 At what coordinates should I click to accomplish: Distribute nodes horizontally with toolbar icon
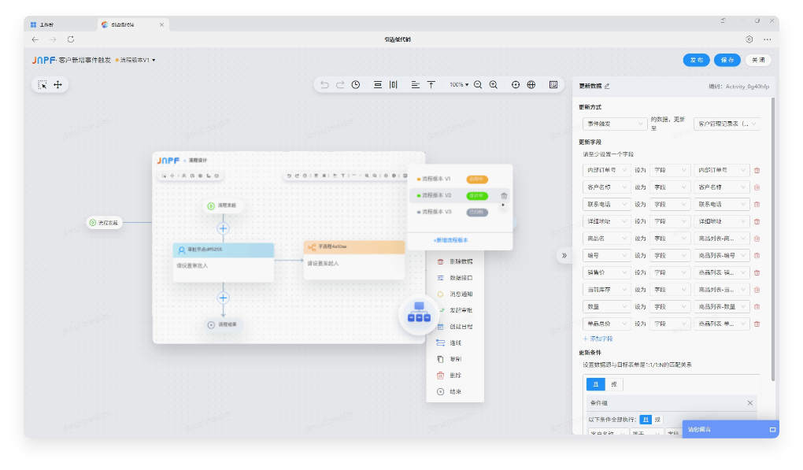394,84
